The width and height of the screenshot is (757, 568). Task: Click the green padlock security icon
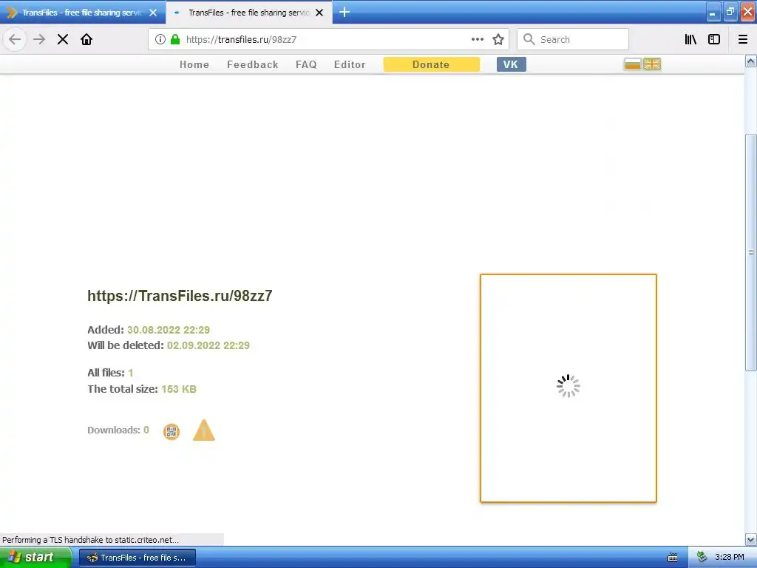(x=175, y=39)
